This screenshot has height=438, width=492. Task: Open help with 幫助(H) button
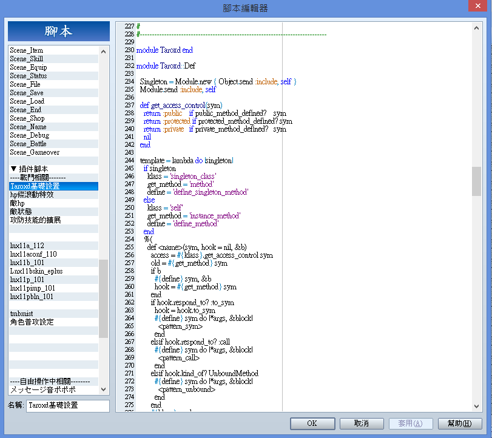click(x=460, y=423)
